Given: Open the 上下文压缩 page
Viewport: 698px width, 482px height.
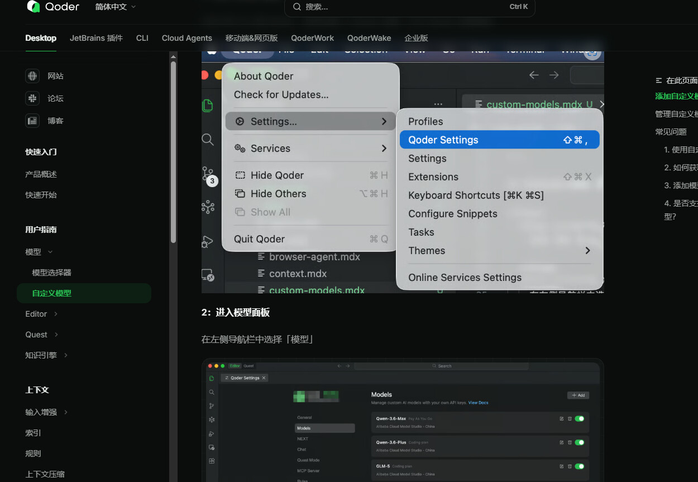Looking at the screenshot, I should coord(45,474).
